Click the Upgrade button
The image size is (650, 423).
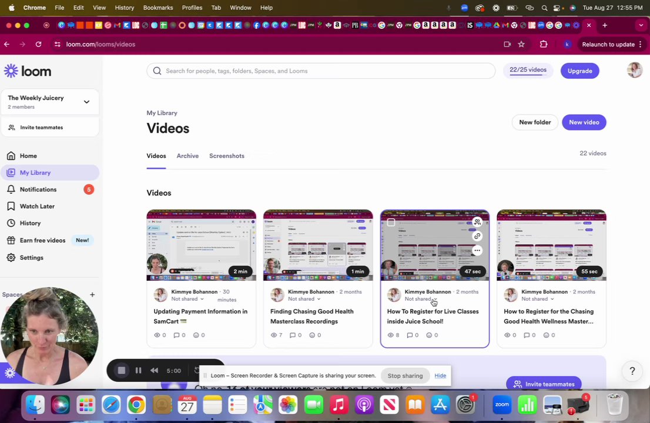579,71
